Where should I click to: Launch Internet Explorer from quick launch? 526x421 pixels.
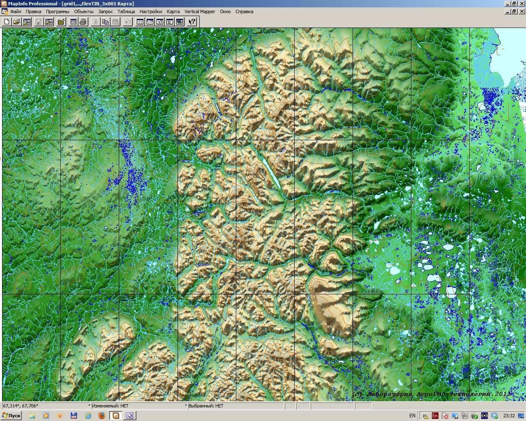(88, 416)
